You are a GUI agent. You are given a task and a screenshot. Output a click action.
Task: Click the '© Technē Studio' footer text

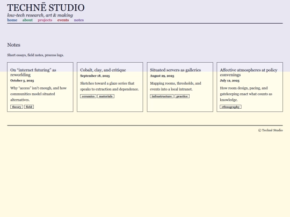[270, 130]
